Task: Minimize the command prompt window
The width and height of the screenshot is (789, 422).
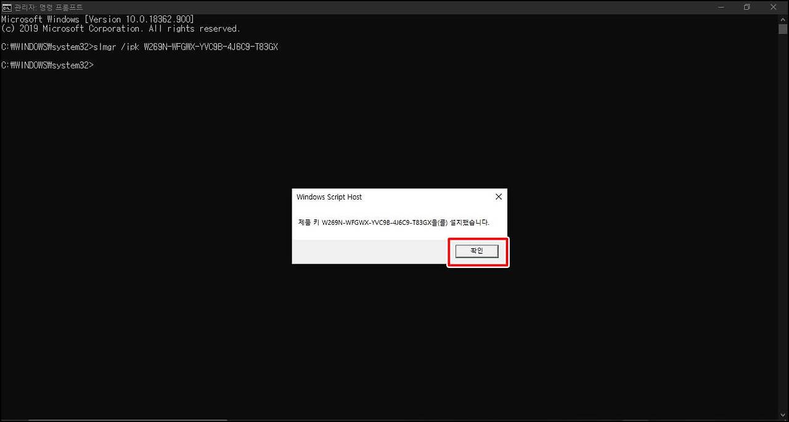Action: click(x=720, y=7)
